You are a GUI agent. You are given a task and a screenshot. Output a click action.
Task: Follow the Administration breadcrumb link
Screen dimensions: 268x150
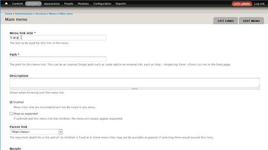[x=23, y=14]
